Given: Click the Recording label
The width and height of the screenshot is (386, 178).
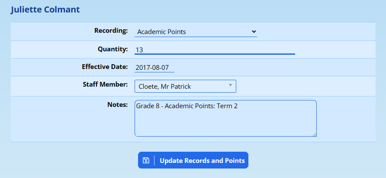Looking at the screenshot, I should (111, 31).
